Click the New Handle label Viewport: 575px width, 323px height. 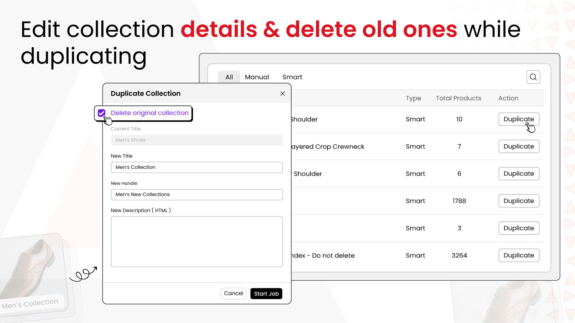tap(124, 183)
